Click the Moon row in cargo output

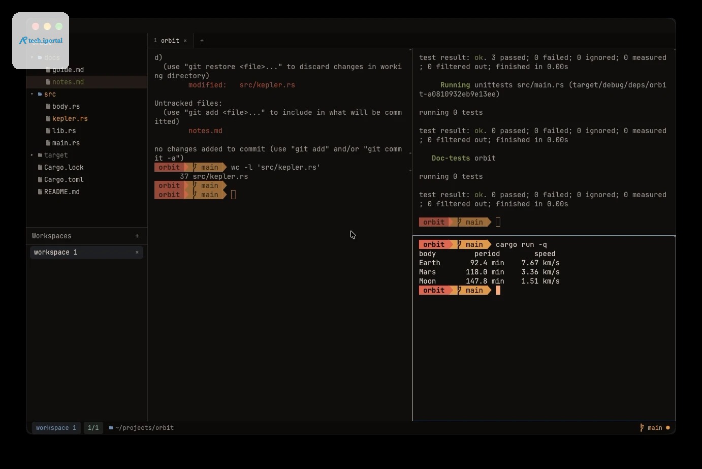[x=489, y=281]
